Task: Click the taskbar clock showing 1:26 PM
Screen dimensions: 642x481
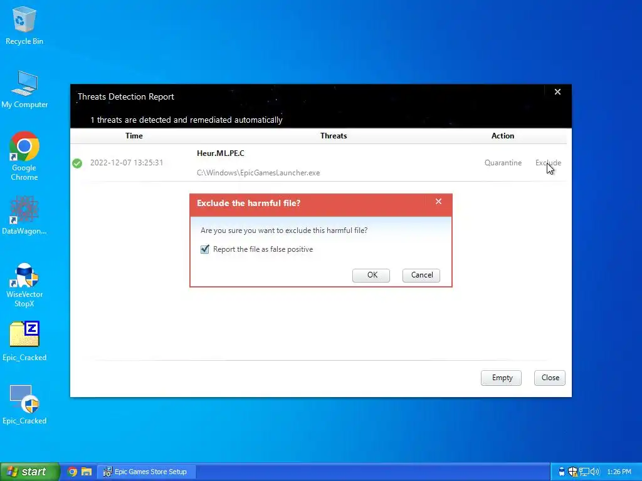Action: click(x=619, y=472)
